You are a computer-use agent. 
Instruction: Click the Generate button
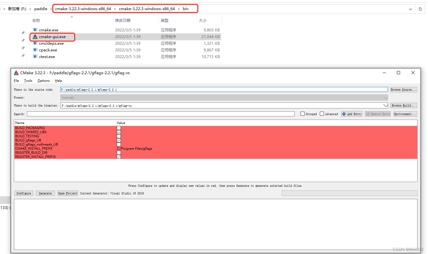45,193
